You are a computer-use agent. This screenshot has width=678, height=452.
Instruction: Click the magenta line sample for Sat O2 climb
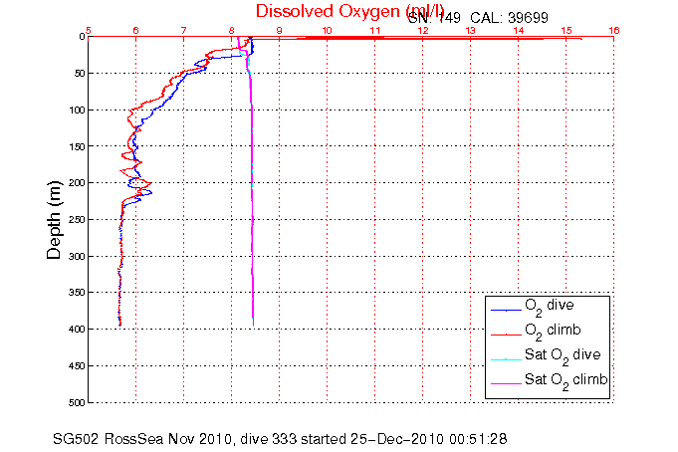[x=507, y=383]
